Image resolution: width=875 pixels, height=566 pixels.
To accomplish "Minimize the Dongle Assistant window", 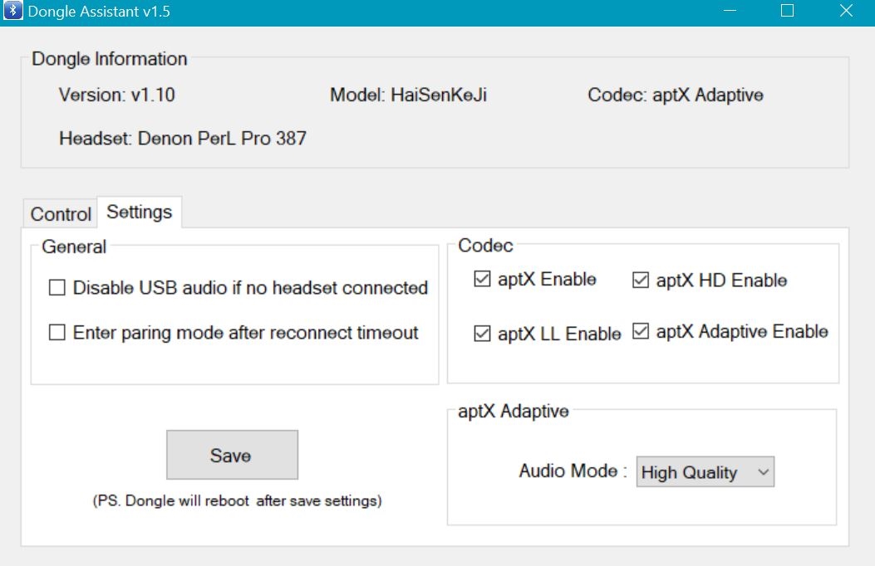I will (730, 12).
